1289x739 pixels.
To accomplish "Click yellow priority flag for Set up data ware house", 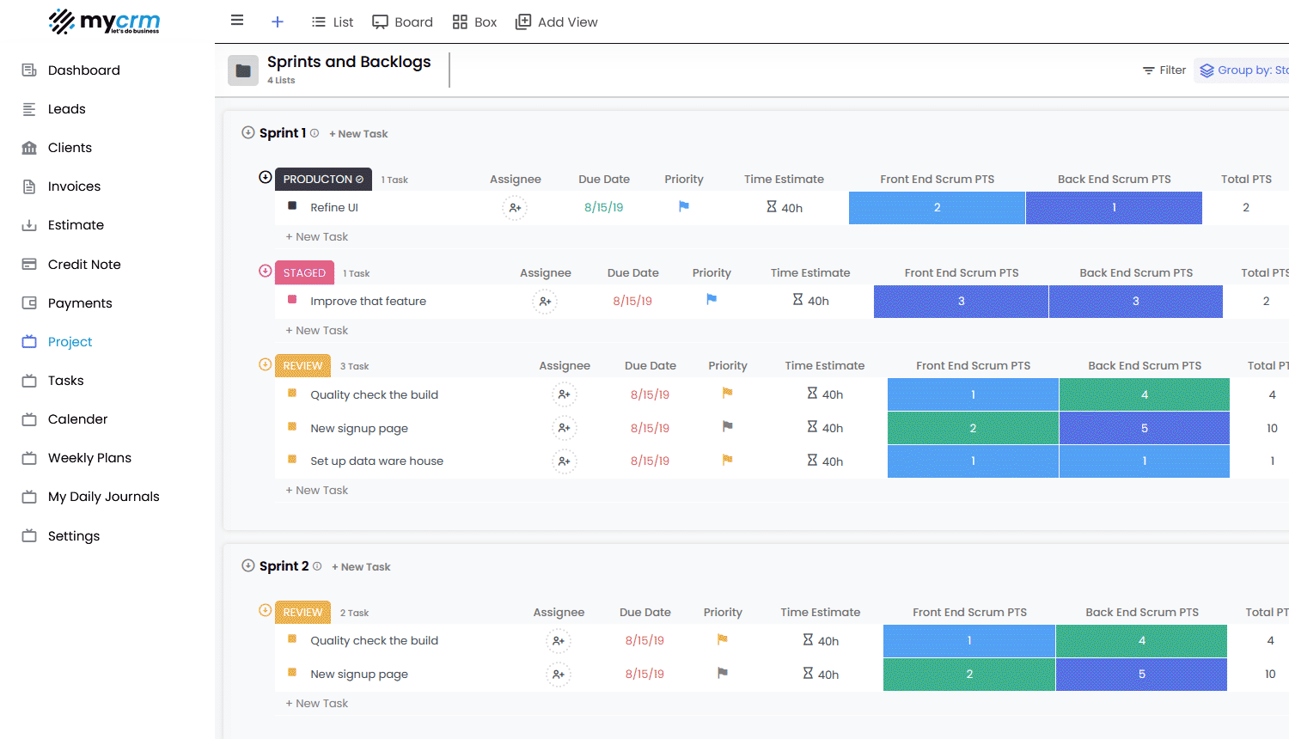I will [x=727, y=460].
